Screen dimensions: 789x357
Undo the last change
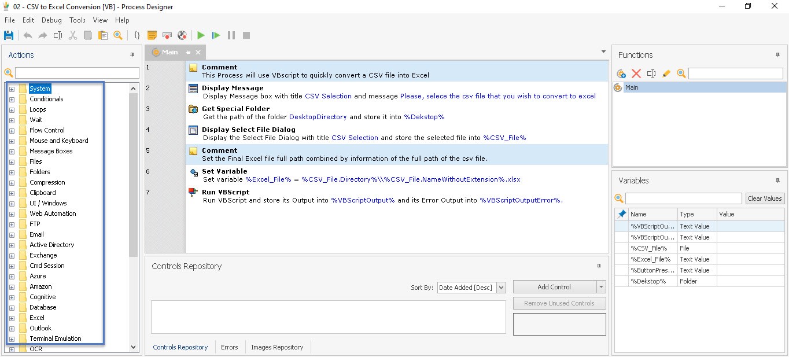tap(27, 35)
